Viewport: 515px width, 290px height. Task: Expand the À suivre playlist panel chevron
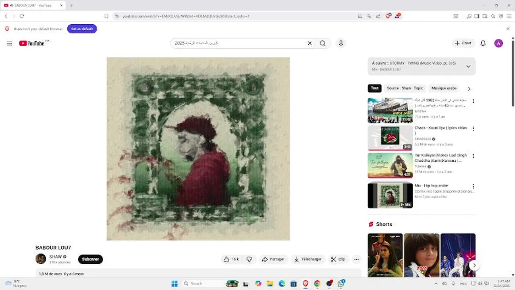(468, 66)
